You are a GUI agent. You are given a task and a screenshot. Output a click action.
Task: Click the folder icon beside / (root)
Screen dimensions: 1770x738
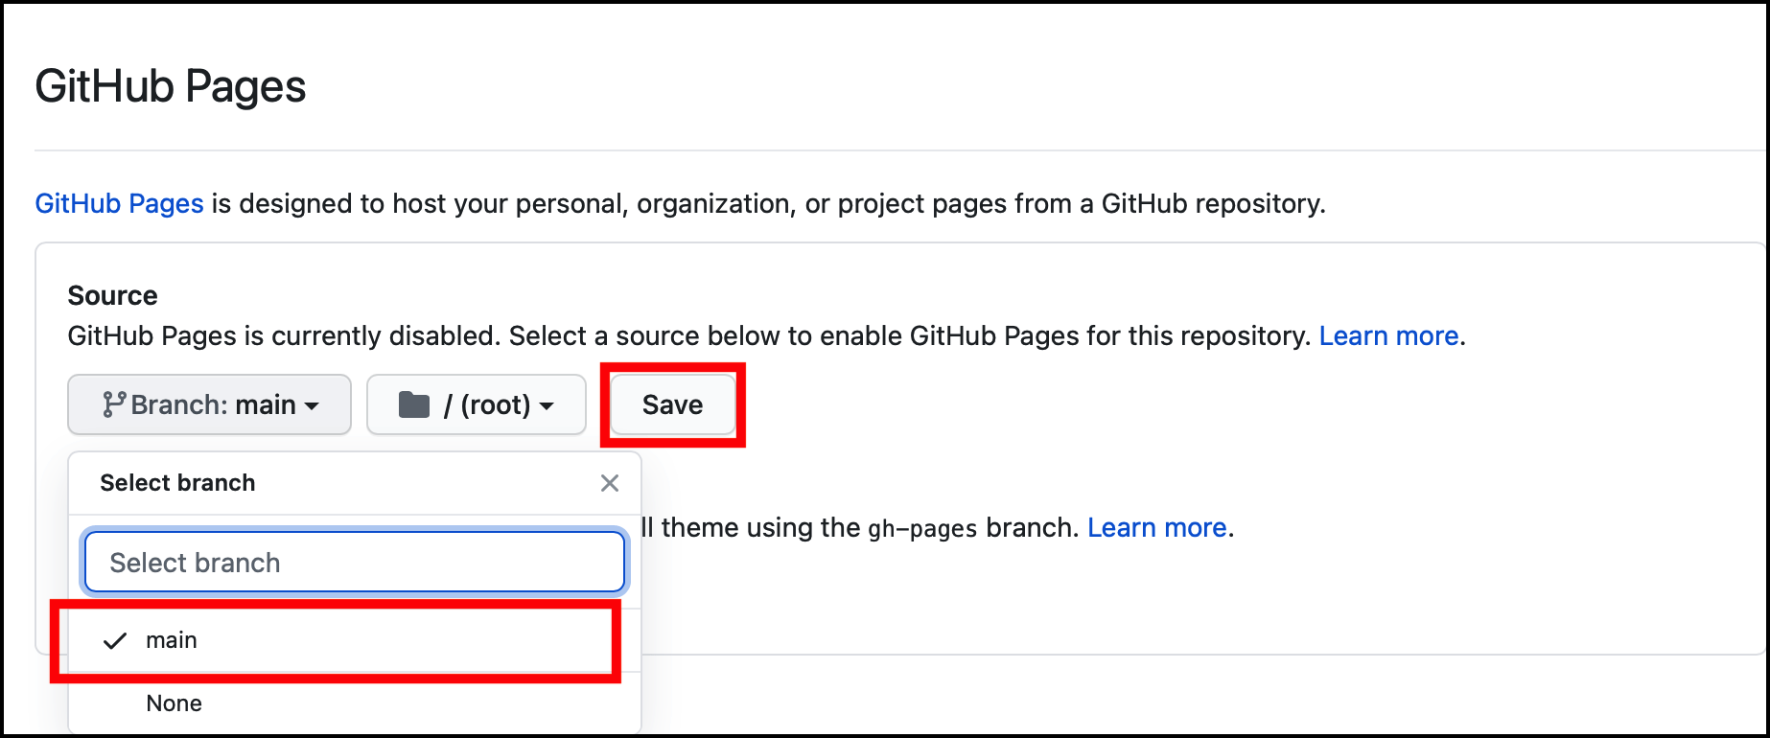click(414, 404)
